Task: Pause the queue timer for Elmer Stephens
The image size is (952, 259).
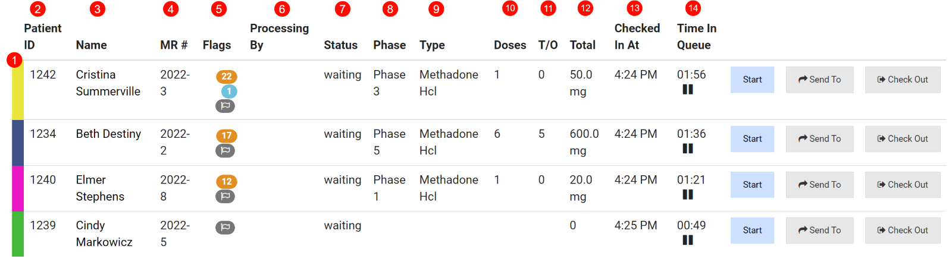Action: coord(688,195)
